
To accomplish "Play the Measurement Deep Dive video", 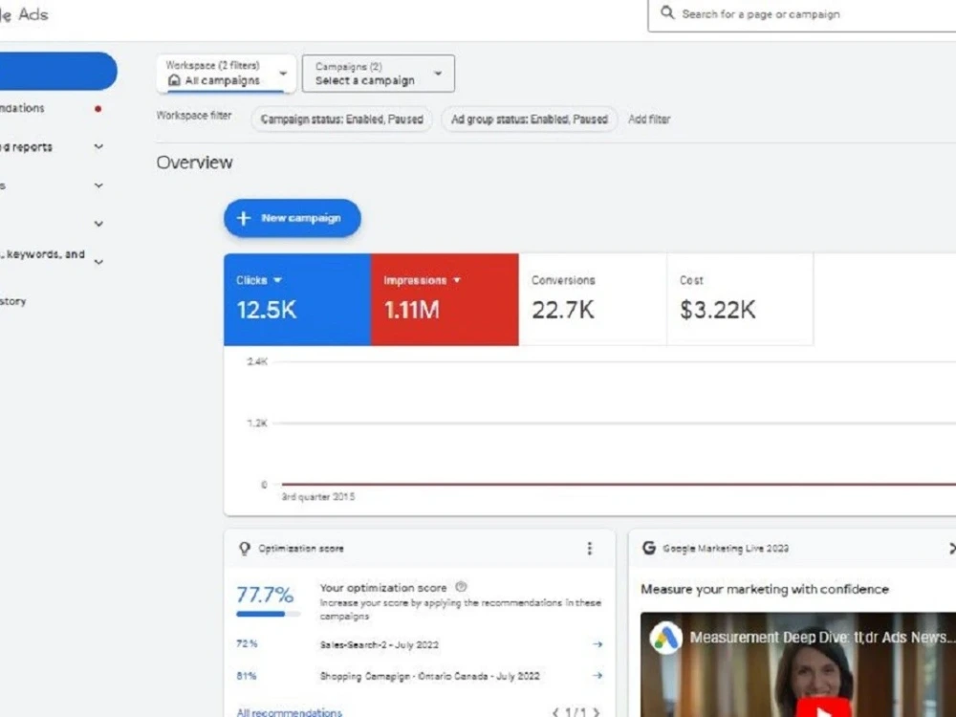I will point(823,709).
